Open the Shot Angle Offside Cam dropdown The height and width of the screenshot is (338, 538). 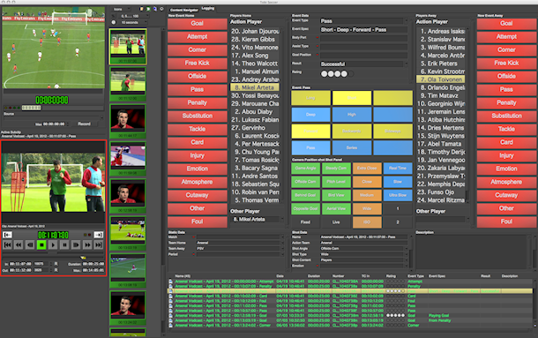pyautogui.click(x=363, y=248)
